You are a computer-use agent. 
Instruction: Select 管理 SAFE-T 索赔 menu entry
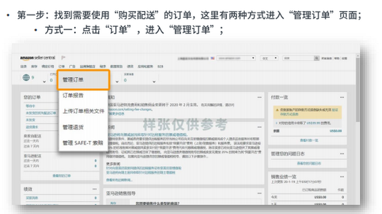(x=83, y=143)
